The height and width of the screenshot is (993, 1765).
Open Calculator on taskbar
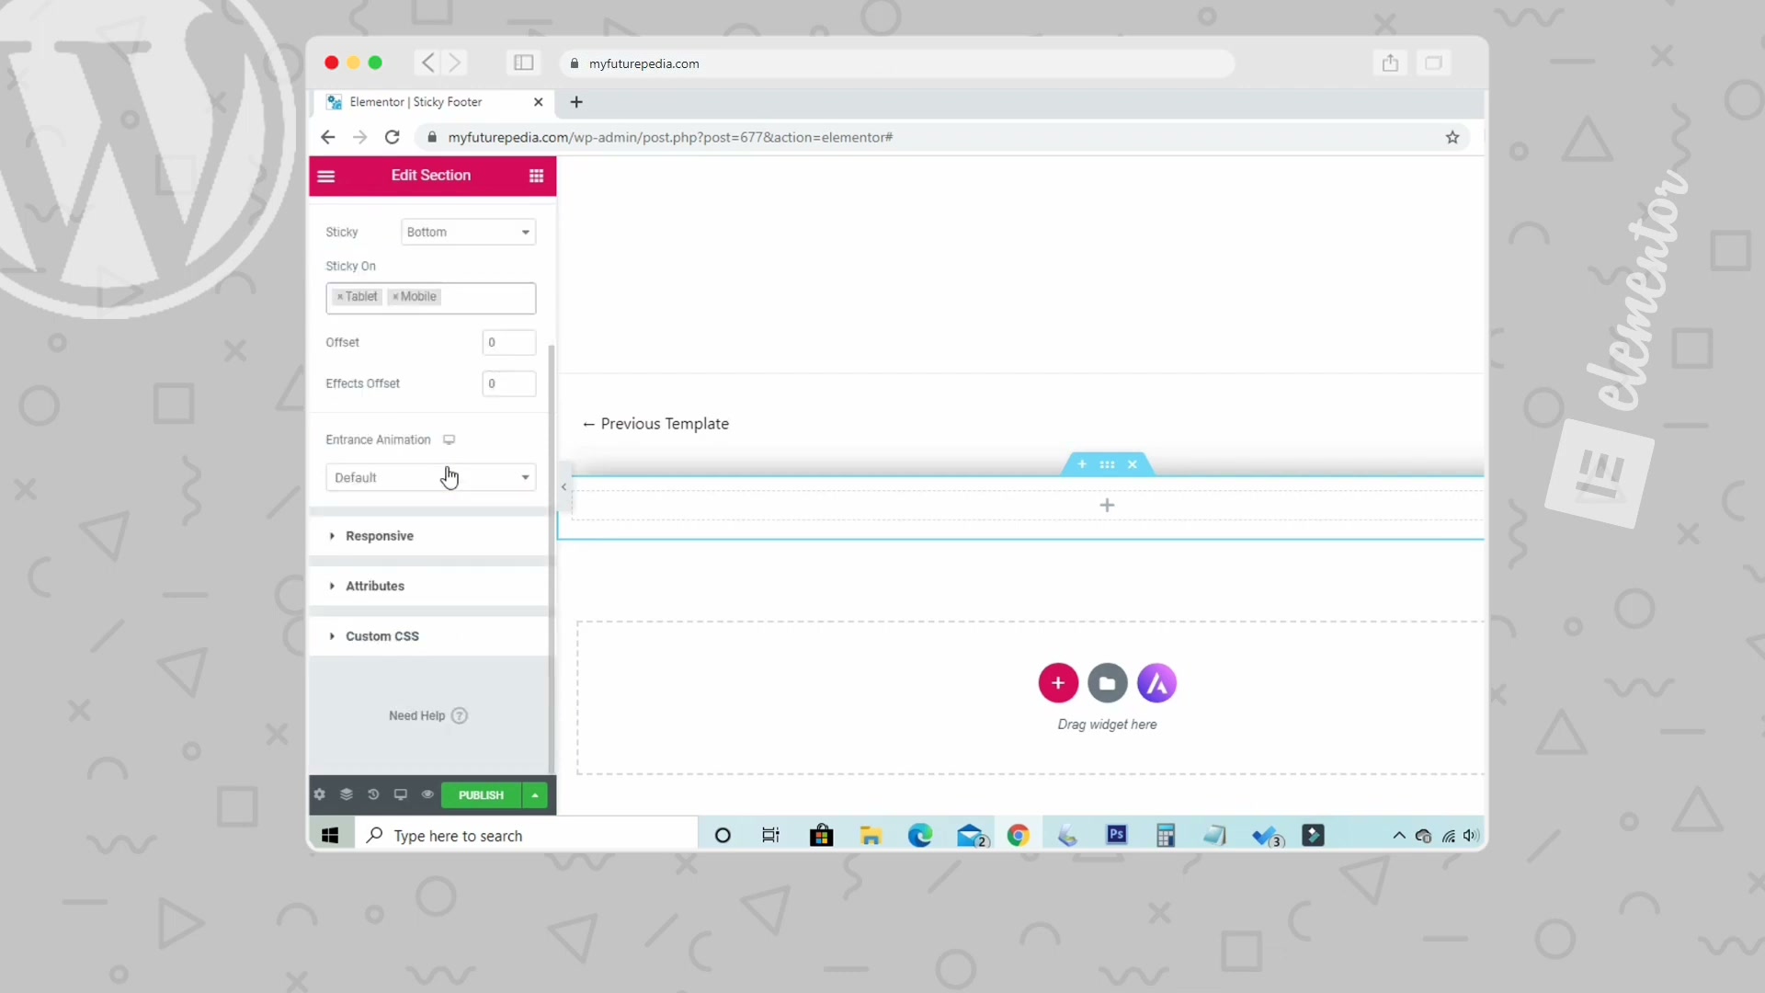click(x=1166, y=835)
